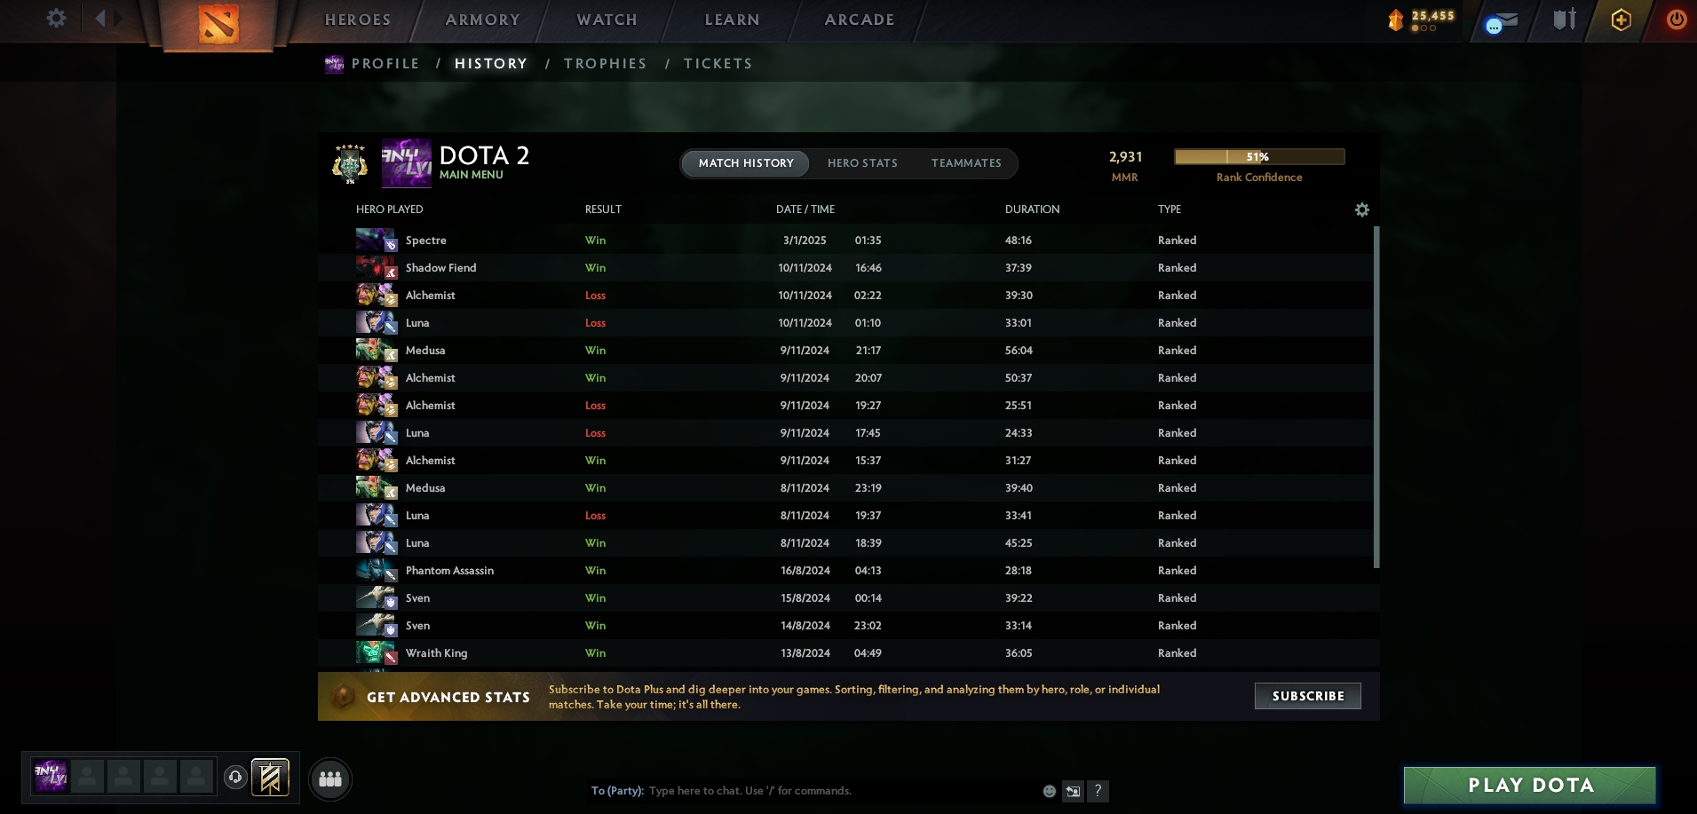Switch to the TROPHIES section
This screenshot has width=1697, height=814.
point(606,64)
